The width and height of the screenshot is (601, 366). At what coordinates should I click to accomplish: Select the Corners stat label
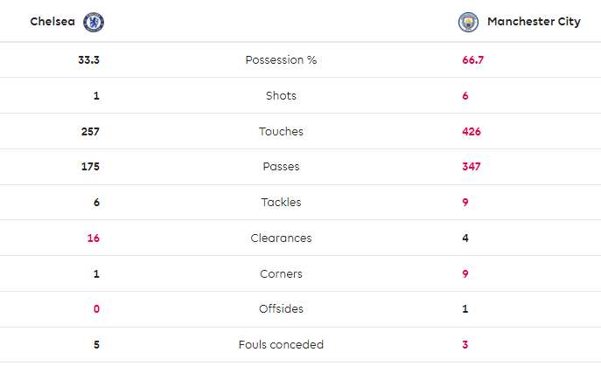tap(281, 273)
